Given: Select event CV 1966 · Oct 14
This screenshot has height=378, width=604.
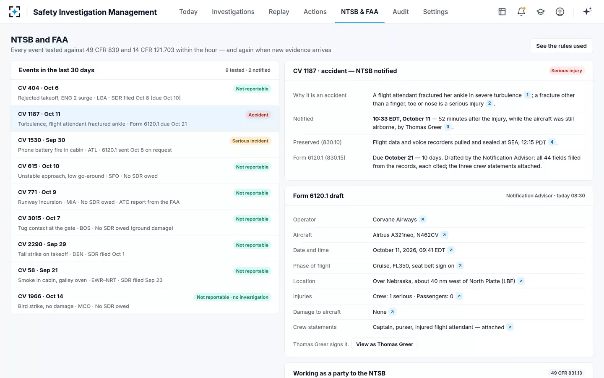Looking at the screenshot, I should 145,301.
